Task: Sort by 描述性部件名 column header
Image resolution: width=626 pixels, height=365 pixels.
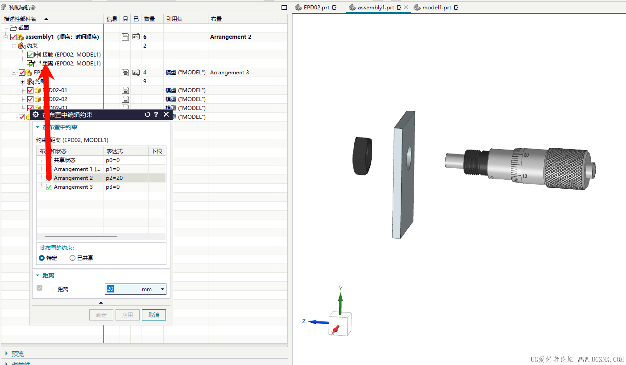Action: (x=53, y=19)
